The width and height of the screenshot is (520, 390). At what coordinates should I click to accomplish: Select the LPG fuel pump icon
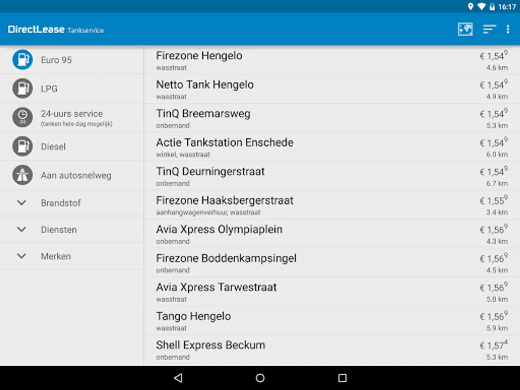[x=23, y=88]
